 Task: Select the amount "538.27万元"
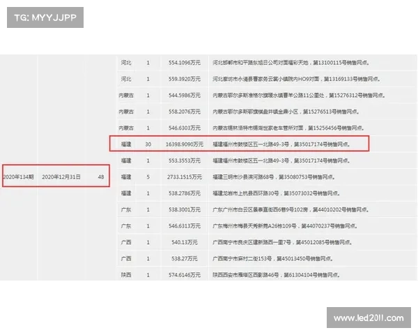pyautogui.click(x=184, y=259)
